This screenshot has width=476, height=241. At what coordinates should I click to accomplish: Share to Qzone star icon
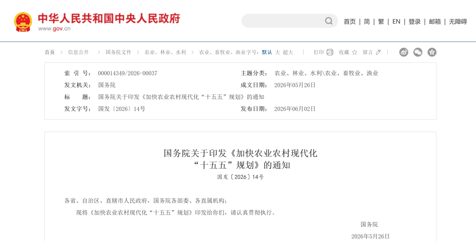click(x=432, y=52)
